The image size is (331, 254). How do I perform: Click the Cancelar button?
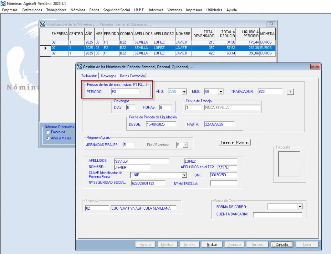(282, 245)
